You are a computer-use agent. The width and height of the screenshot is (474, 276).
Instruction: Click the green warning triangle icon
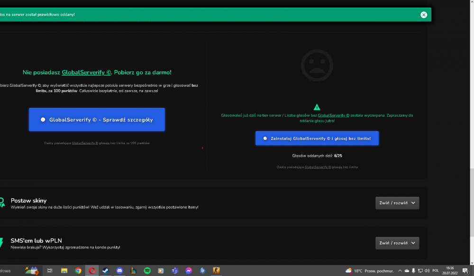pos(317,107)
